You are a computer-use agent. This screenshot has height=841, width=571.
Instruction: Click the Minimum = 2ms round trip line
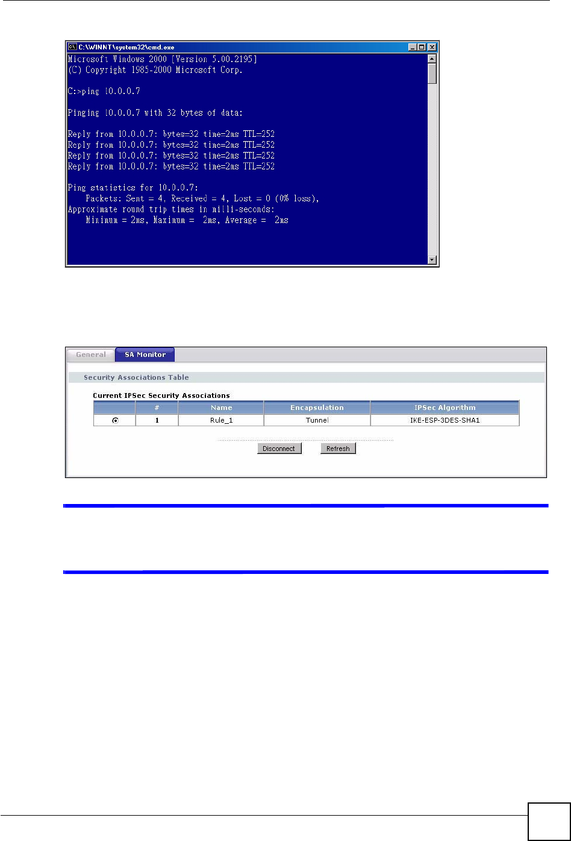click(187, 220)
